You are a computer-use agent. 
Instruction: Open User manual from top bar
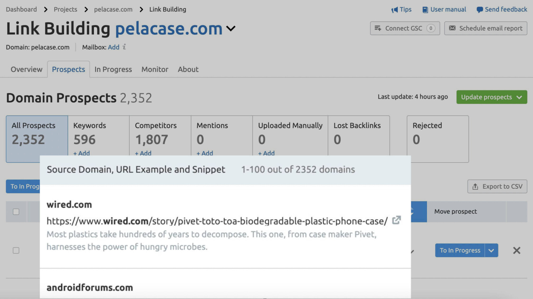tap(444, 9)
